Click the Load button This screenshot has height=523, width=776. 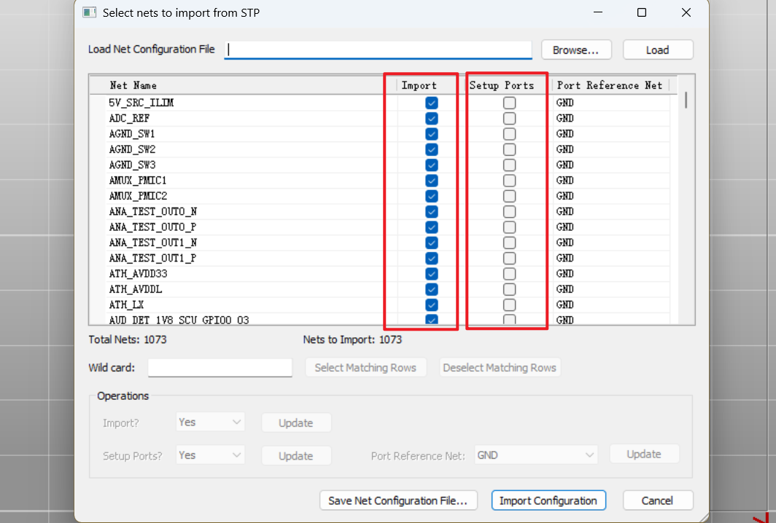tap(658, 50)
